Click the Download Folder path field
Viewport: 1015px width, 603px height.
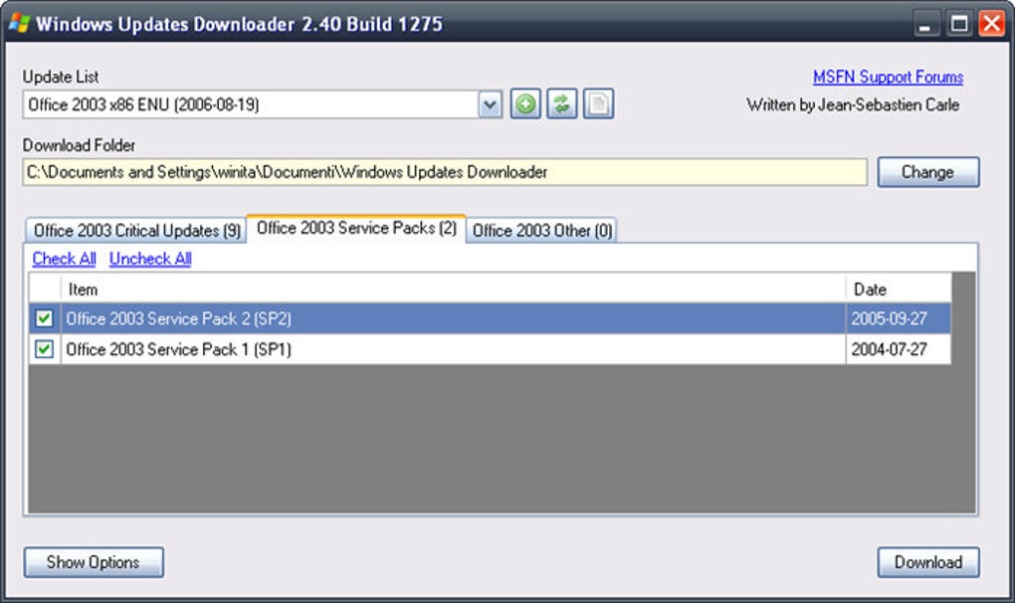click(445, 172)
